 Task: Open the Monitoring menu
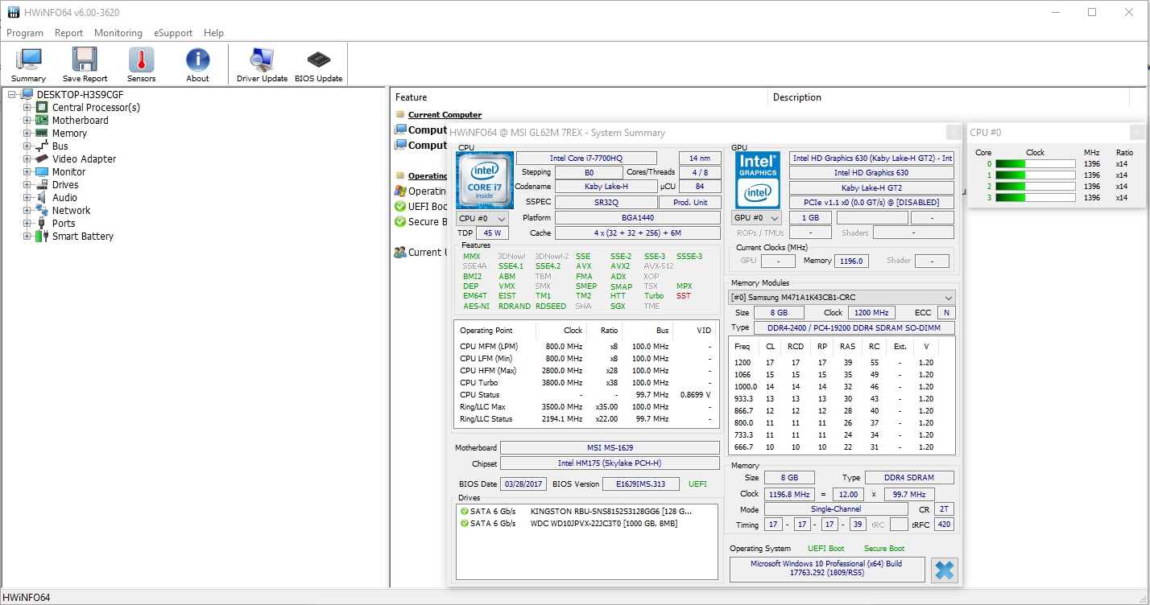point(118,33)
